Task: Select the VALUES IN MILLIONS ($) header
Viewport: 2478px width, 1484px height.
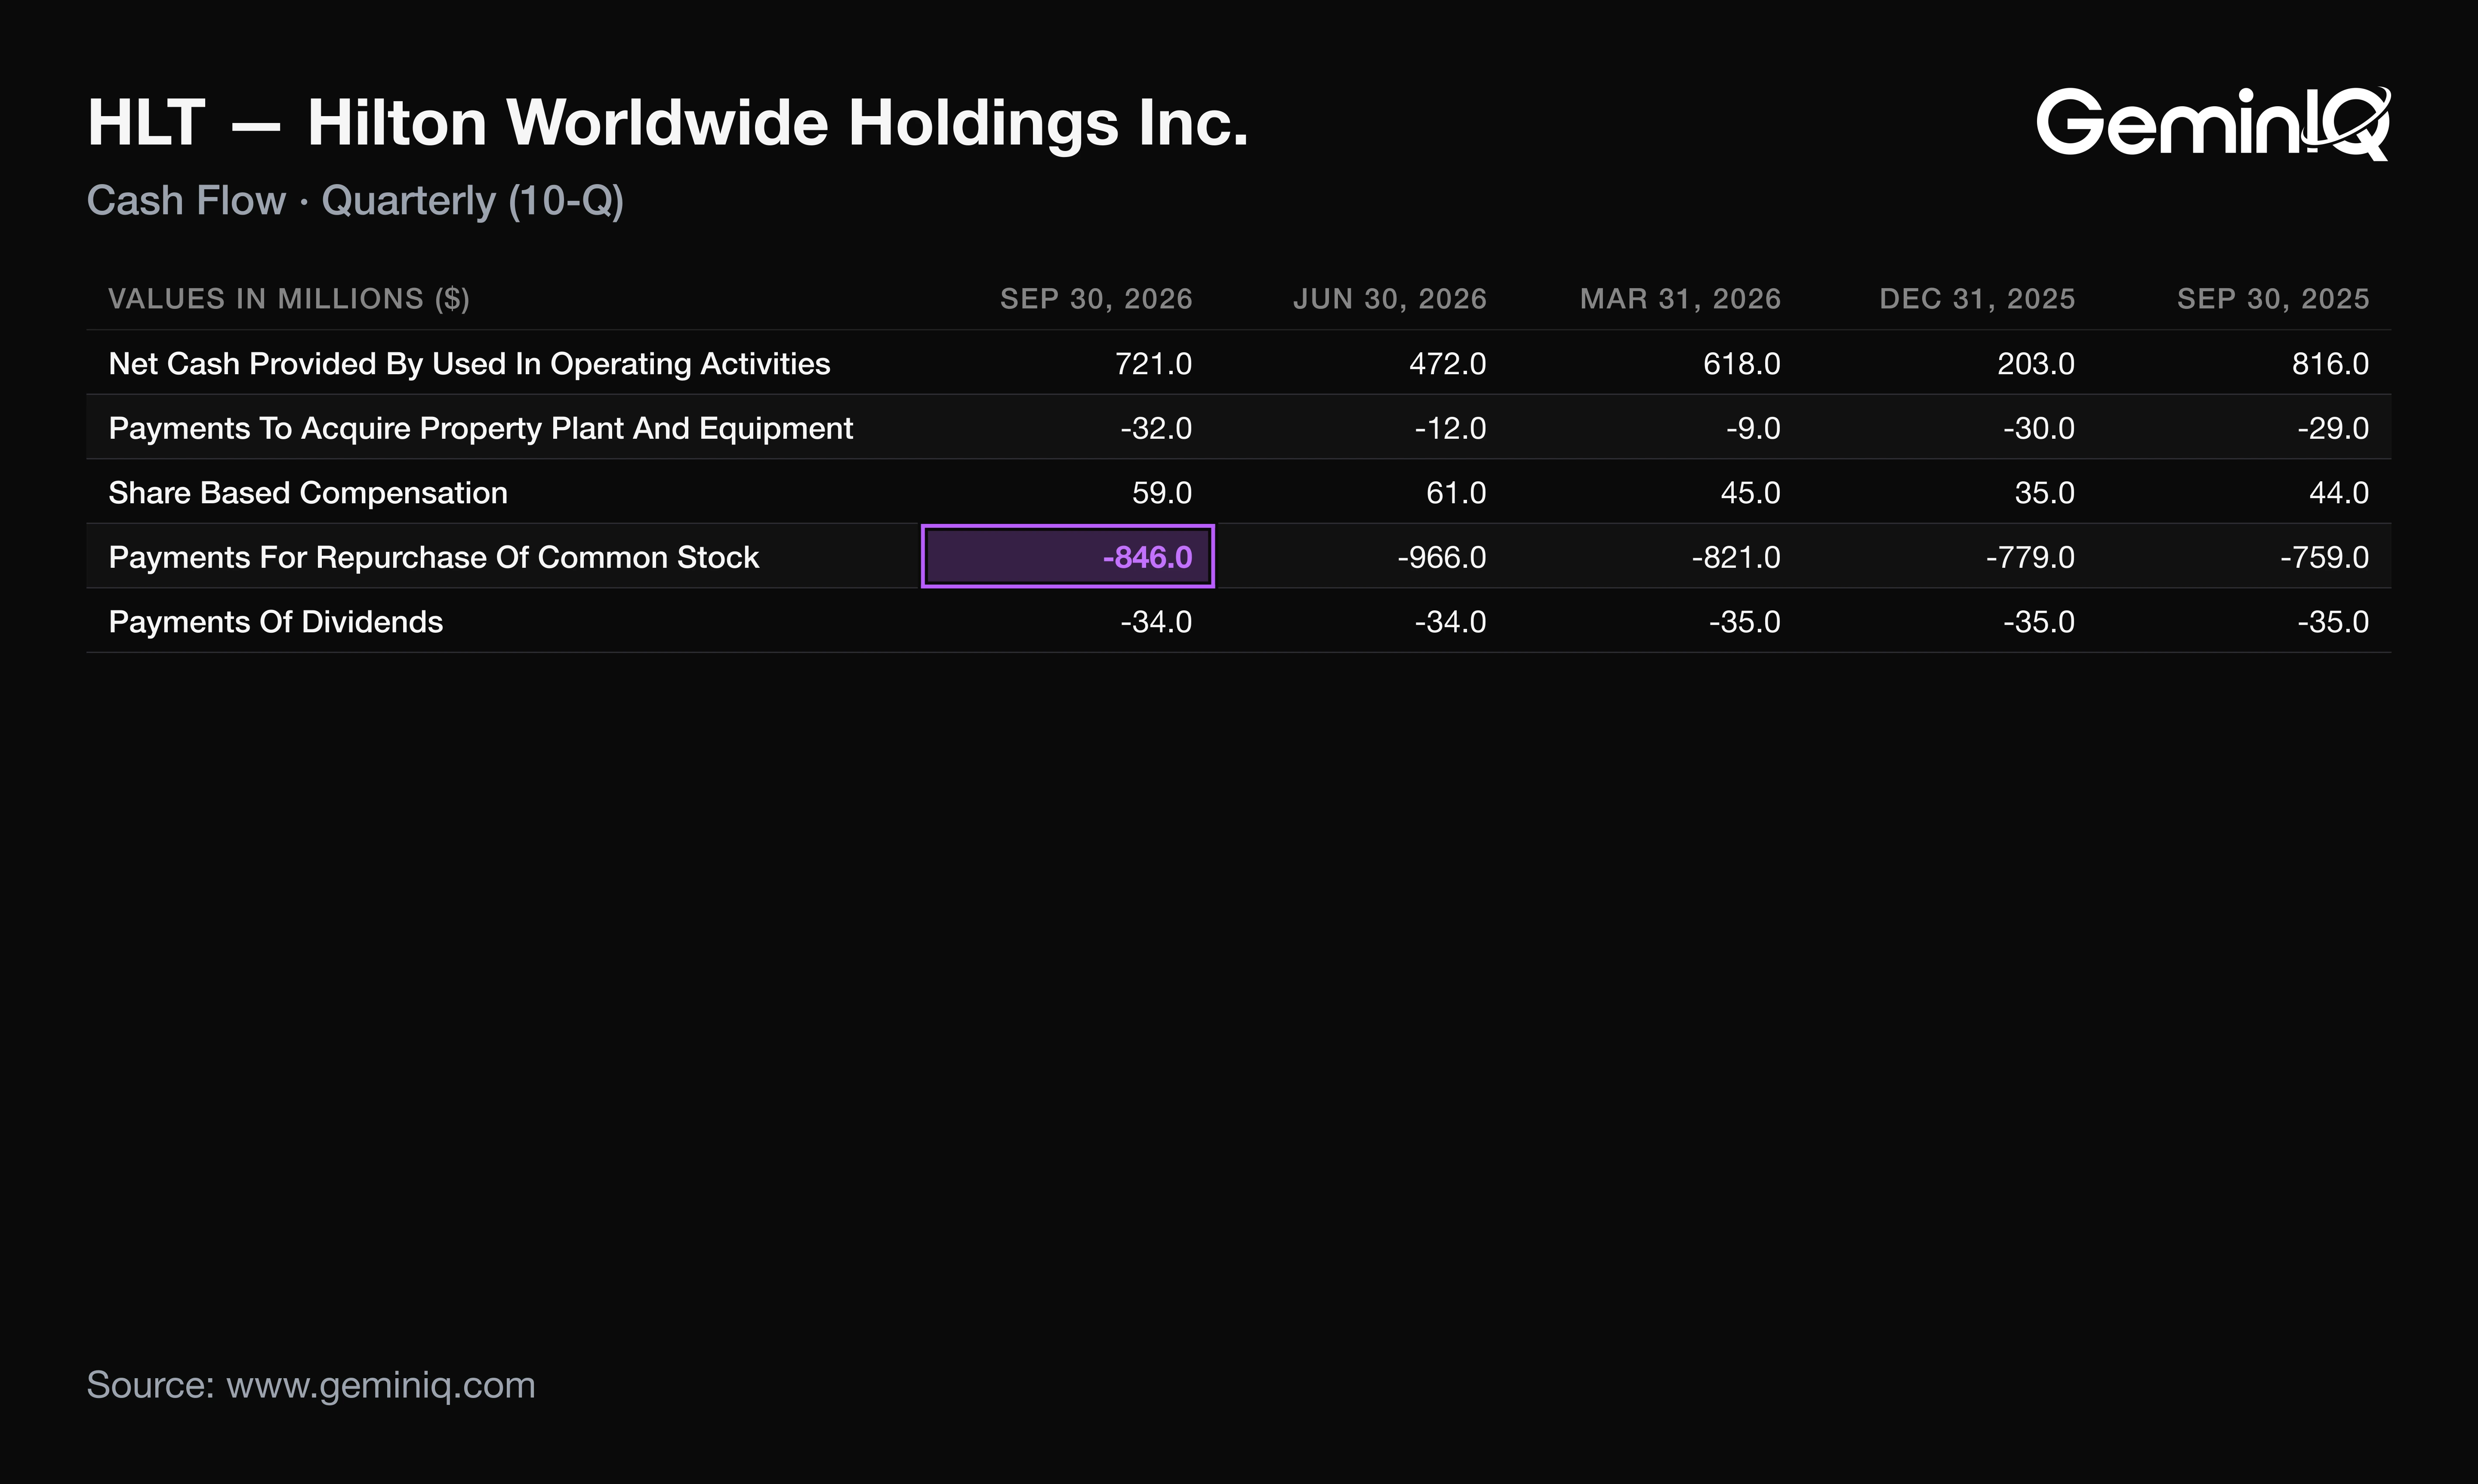Action: click(289, 299)
